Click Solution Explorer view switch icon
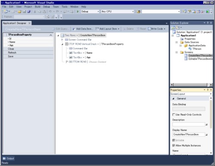215x166 pixels. (178, 27)
